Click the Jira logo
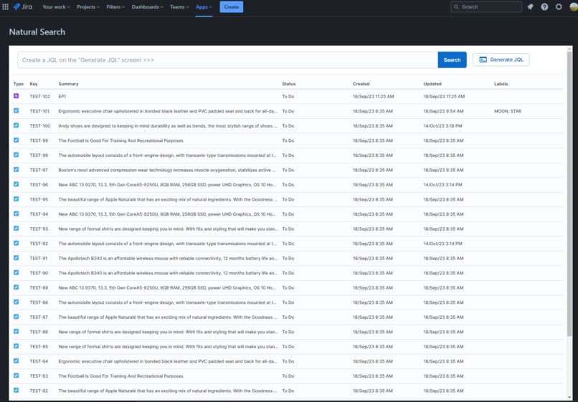The image size is (578, 402). (23, 6)
